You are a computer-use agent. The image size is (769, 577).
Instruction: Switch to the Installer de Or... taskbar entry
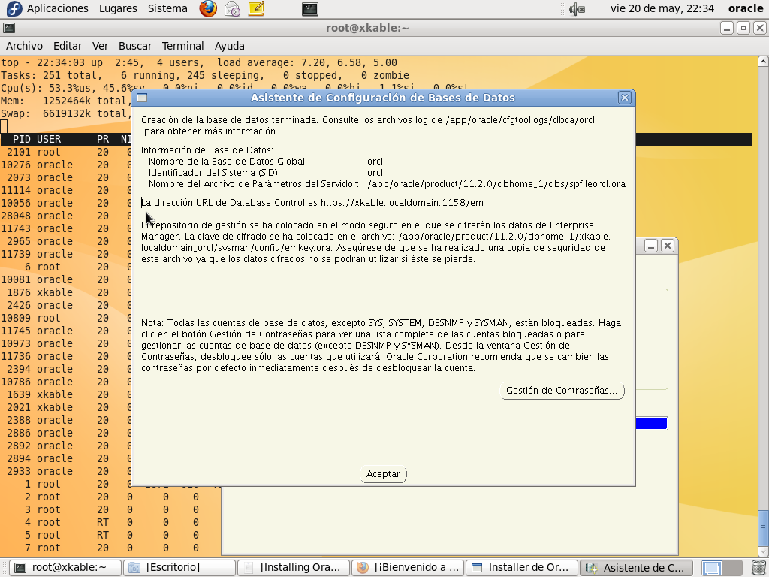(x=522, y=568)
